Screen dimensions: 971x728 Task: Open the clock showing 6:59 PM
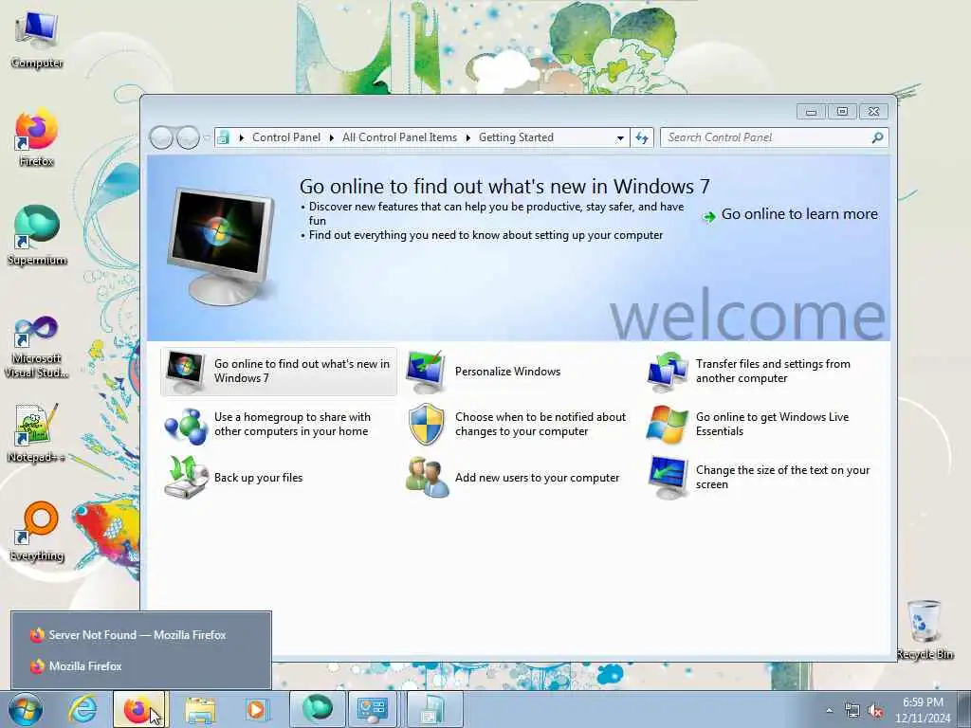(923, 709)
